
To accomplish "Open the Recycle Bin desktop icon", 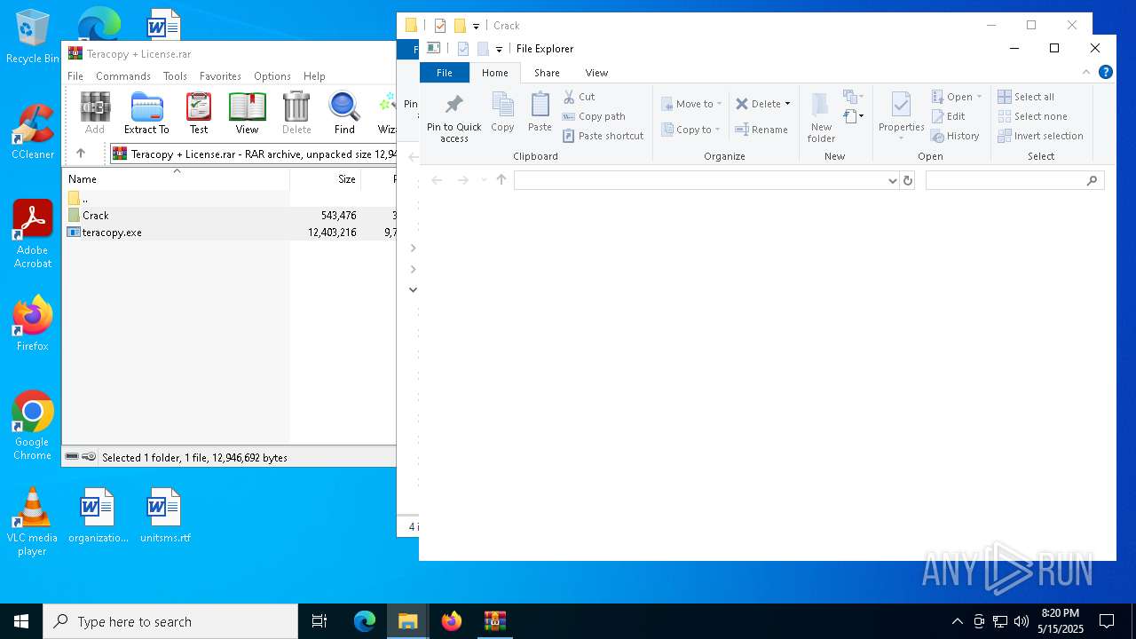I will tap(33, 36).
